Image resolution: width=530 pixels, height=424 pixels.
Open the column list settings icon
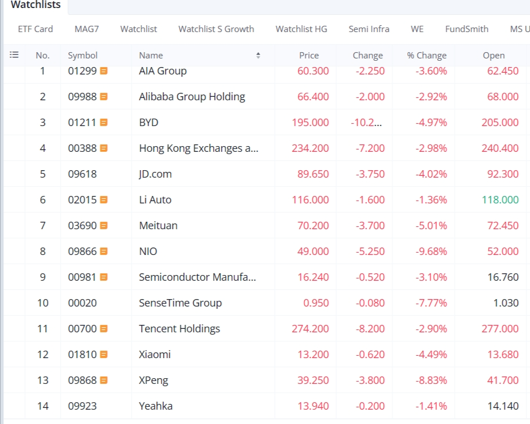[14, 55]
